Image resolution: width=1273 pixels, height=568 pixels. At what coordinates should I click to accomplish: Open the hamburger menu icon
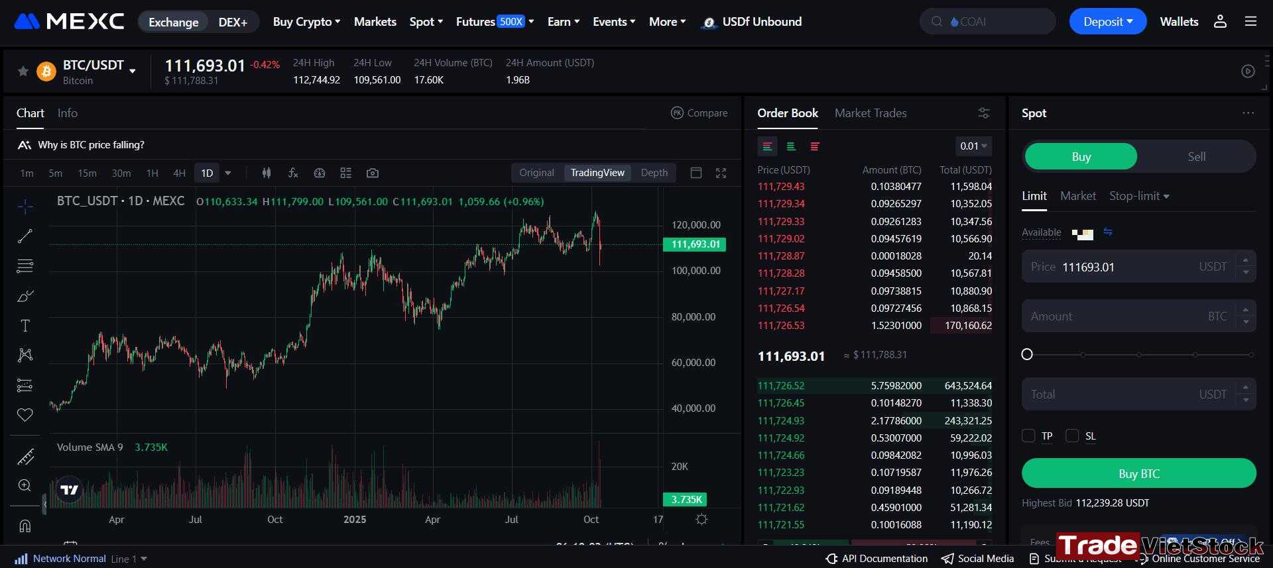(x=1250, y=21)
